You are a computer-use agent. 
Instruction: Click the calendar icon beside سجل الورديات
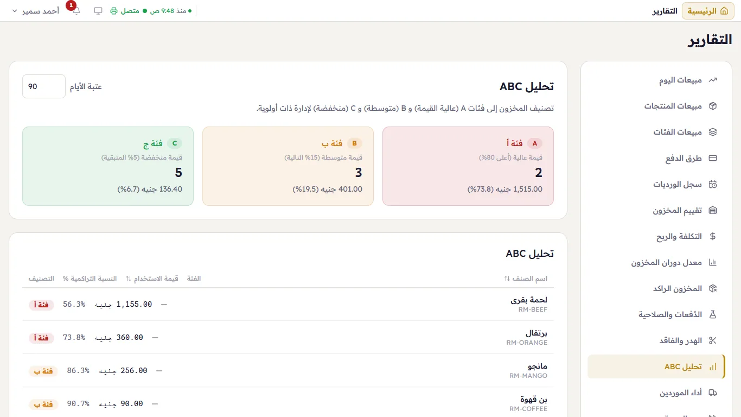[x=713, y=184]
